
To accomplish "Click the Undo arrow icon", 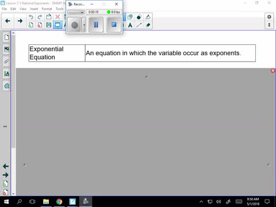I will pyautogui.click(x=31, y=17).
